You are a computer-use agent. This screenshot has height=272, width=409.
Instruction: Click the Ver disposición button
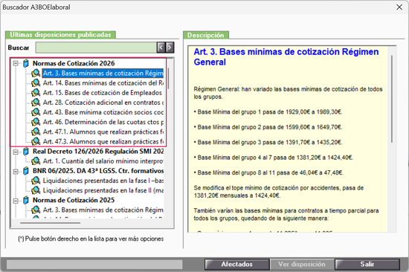[x=302, y=264]
